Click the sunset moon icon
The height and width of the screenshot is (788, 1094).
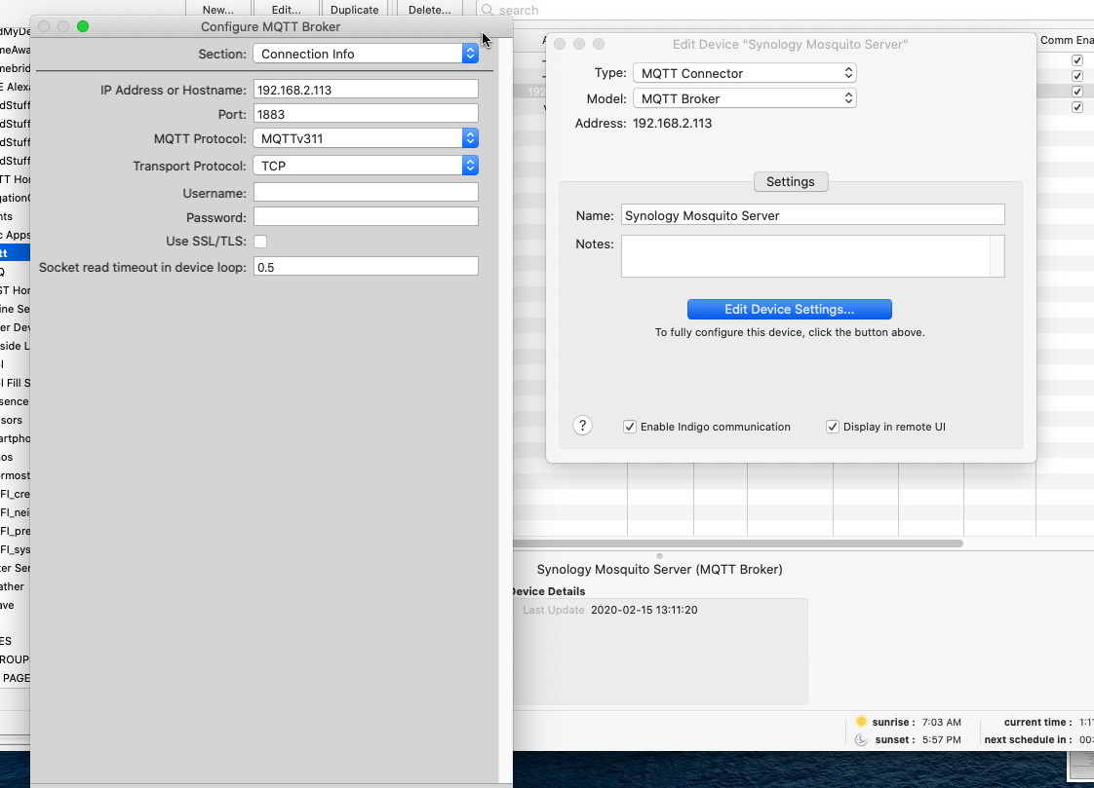tap(861, 740)
